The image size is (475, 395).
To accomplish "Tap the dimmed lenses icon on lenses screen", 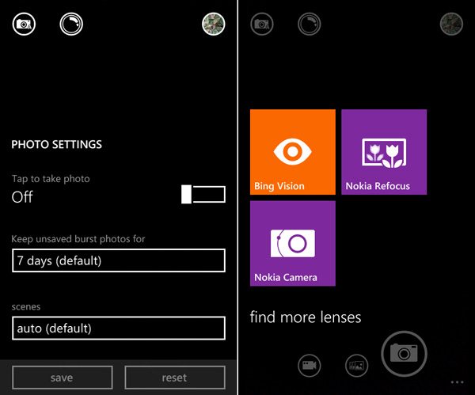I will coord(309,25).
